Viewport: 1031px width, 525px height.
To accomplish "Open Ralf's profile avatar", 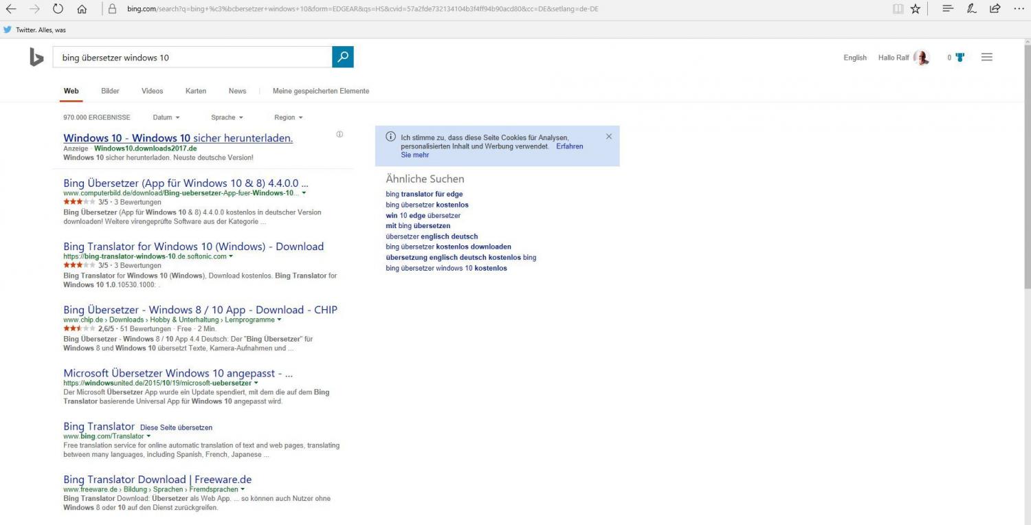I will (922, 58).
